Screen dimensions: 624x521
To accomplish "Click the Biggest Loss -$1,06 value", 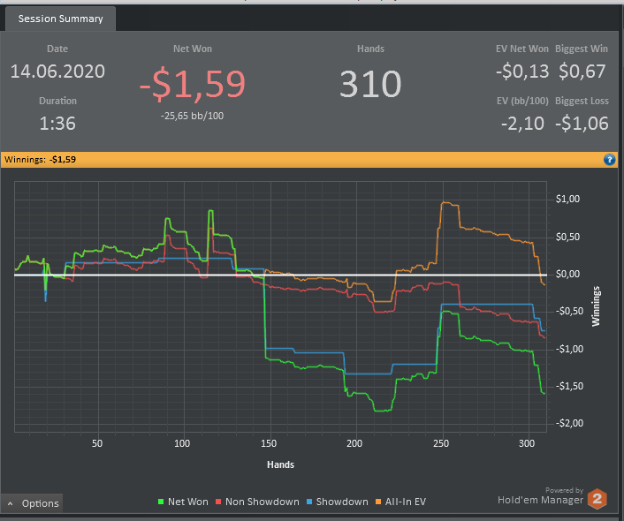I will coord(582,124).
